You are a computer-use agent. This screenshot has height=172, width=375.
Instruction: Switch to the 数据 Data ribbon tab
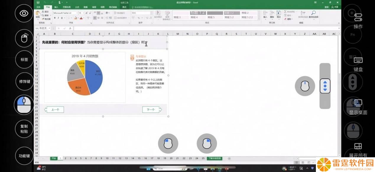(86, 7)
